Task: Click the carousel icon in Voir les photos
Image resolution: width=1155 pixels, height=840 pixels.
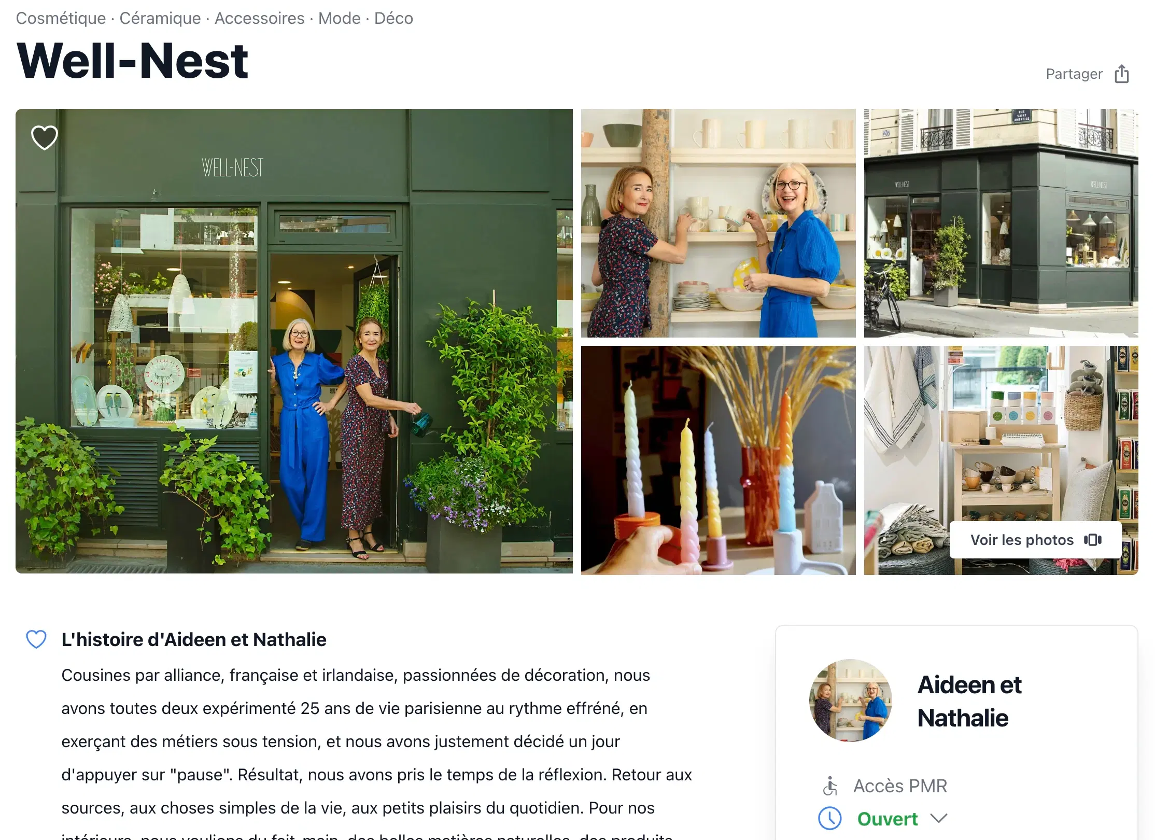Action: click(x=1093, y=540)
